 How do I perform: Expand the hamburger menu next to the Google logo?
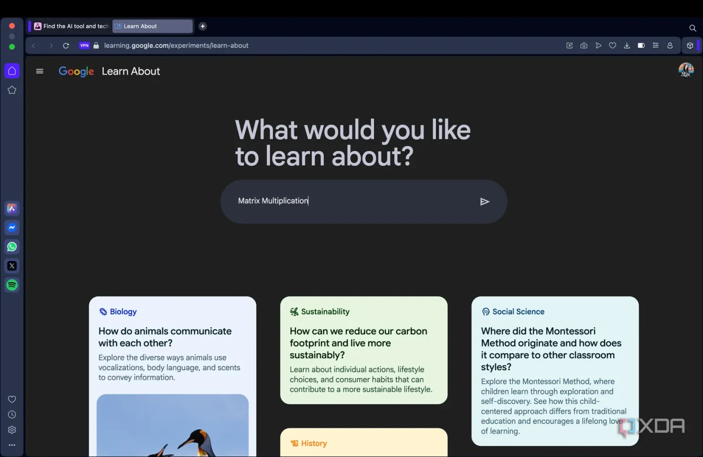(40, 71)
